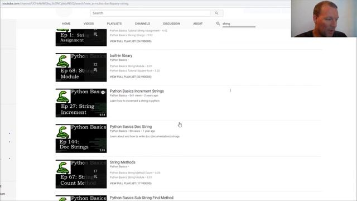Open the Ep 1 String Assignment thumbnail
Image resolution: width=357 pixels, height=201 pixels.
(x=81, y=37)
